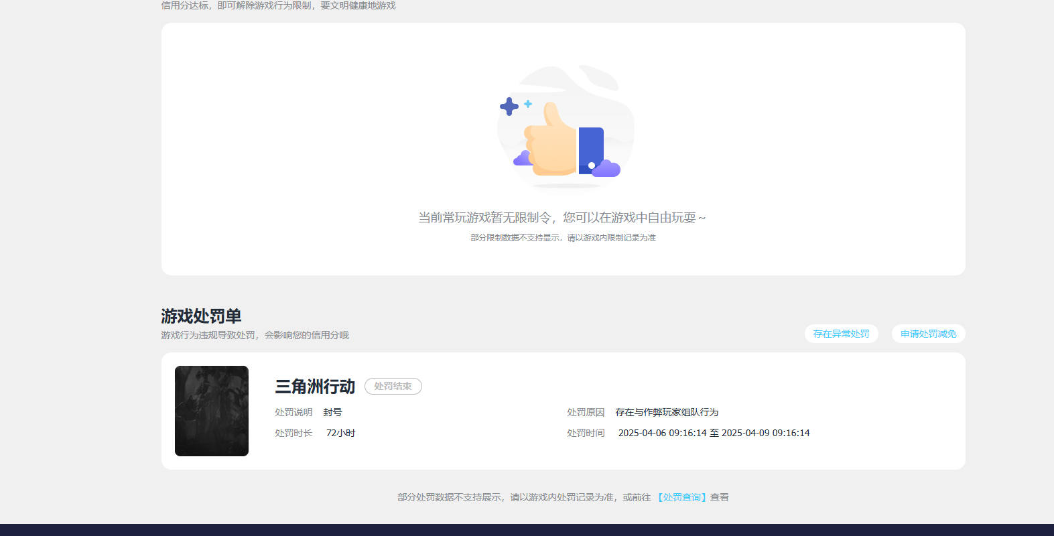Open the 三角洲行动 game cover thumbnail
This screenshot has height=536, width=1054.
click(212, 411)
